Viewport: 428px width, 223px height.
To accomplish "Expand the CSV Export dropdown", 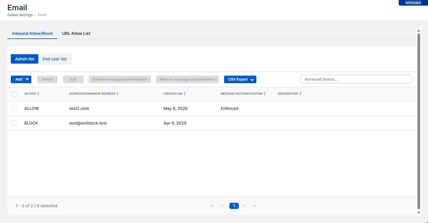I will pyautogui.click(x=240, y=79).
